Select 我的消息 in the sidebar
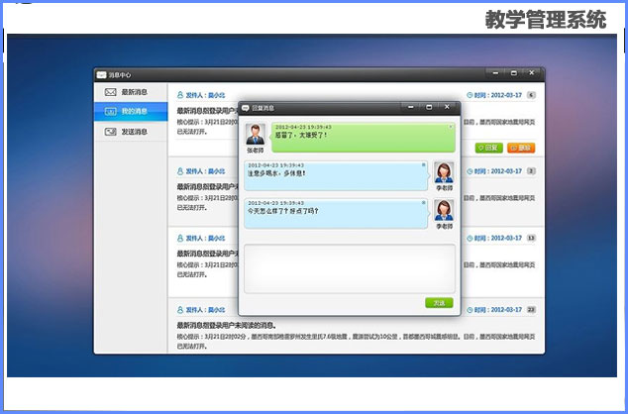Image resolution: width=628 pixels, height=414 pixels. click(x=129, y=111)
